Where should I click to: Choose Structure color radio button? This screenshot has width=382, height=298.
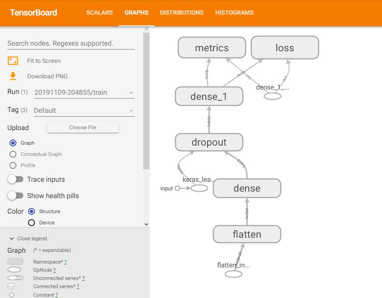[x=31, y=211]
